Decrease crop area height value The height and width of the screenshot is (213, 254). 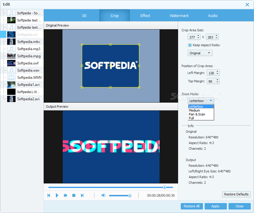pyautogui.click(x=216, y=38)
